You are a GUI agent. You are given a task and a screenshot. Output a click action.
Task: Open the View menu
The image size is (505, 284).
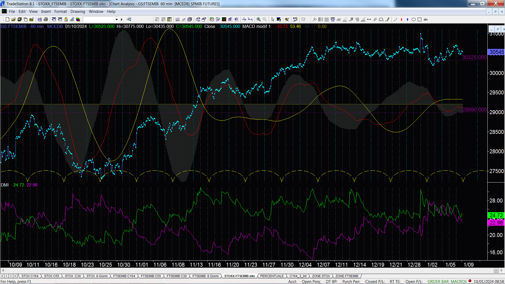coord(33,11)
